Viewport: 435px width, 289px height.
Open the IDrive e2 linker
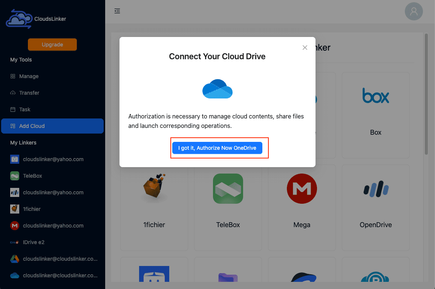[52, 242]
